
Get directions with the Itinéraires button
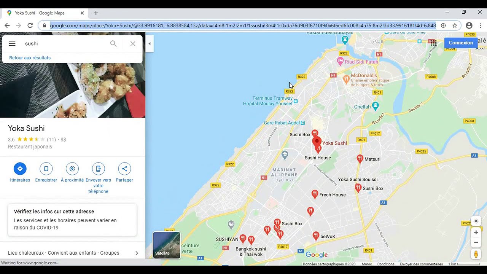click(x=20, y=172)
